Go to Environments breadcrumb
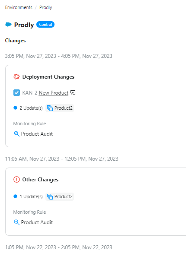The image size is (186, 266). pos(19,7)
